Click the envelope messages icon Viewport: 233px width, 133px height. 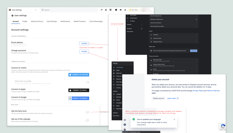point(120,10)
